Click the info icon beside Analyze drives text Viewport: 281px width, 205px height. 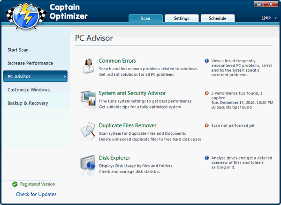206,158
